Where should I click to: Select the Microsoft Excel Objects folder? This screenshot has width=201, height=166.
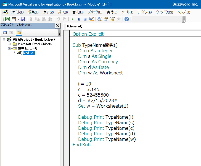click(35, 44)
